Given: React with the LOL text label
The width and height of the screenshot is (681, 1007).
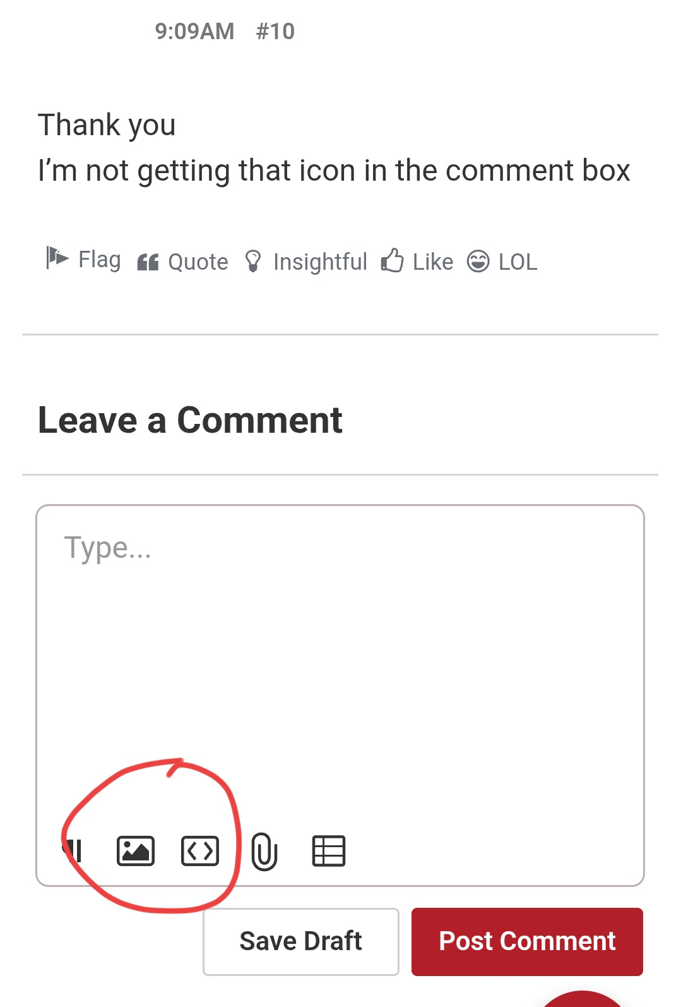Looking at the screenshot, I should (x=518, y=262).
